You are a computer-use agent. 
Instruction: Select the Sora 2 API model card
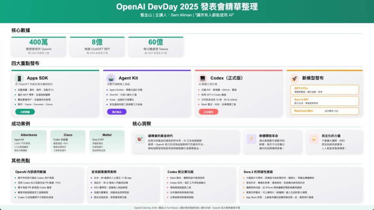(x=324, y=101)
